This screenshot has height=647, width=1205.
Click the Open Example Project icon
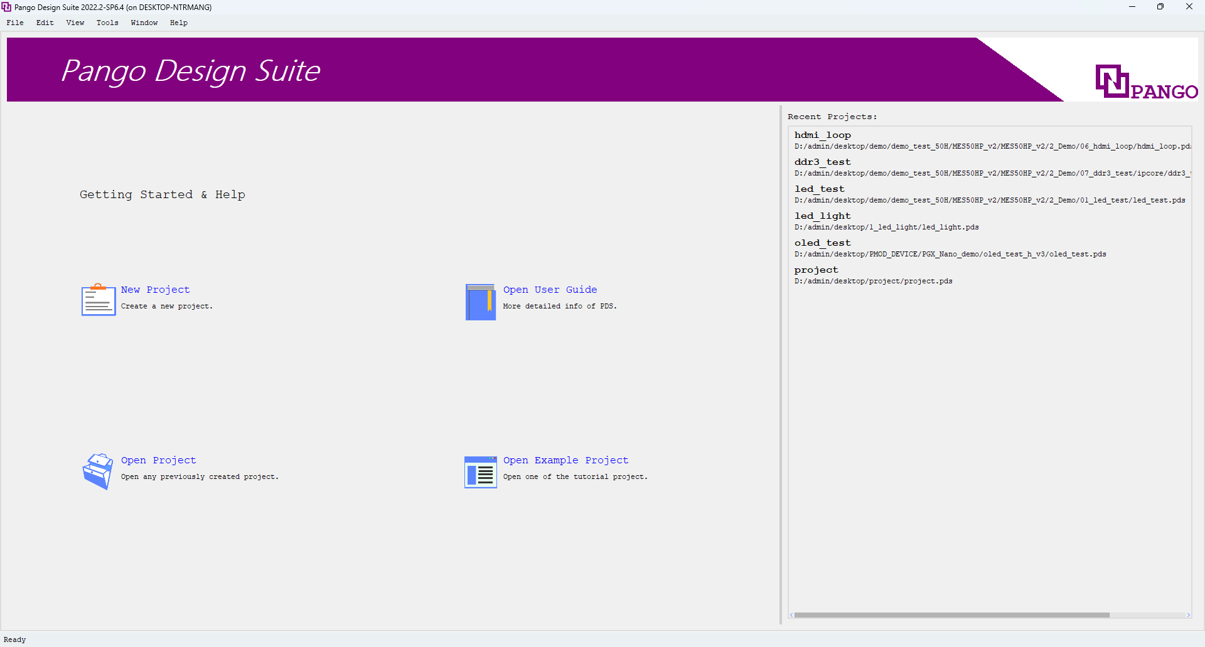[x=480, y=471]
